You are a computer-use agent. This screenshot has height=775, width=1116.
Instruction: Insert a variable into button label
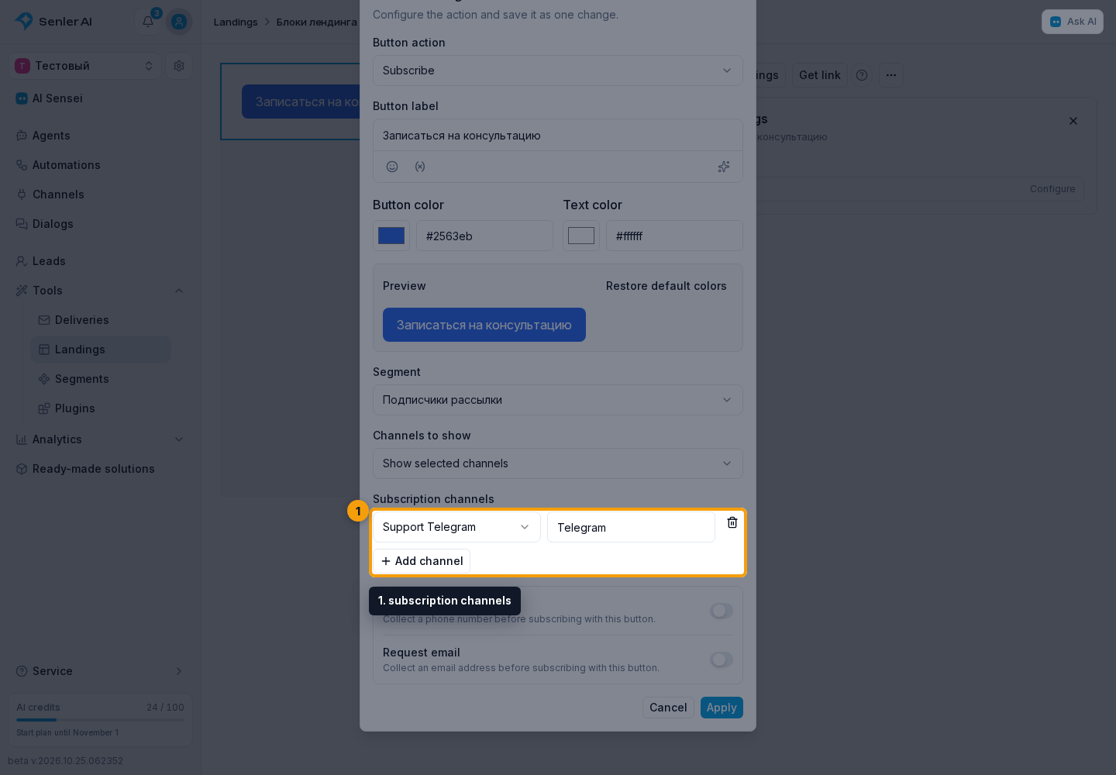(x=420, y=167)
